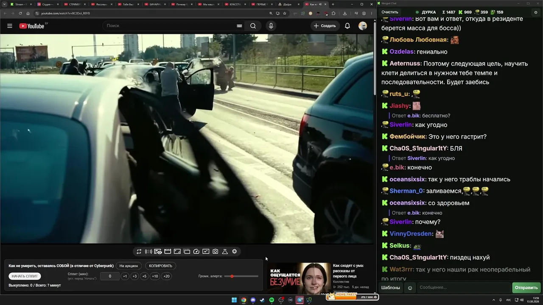Open the emoji picker in chat
Viewport: 543px width, 305px height.
click(410, 288)
